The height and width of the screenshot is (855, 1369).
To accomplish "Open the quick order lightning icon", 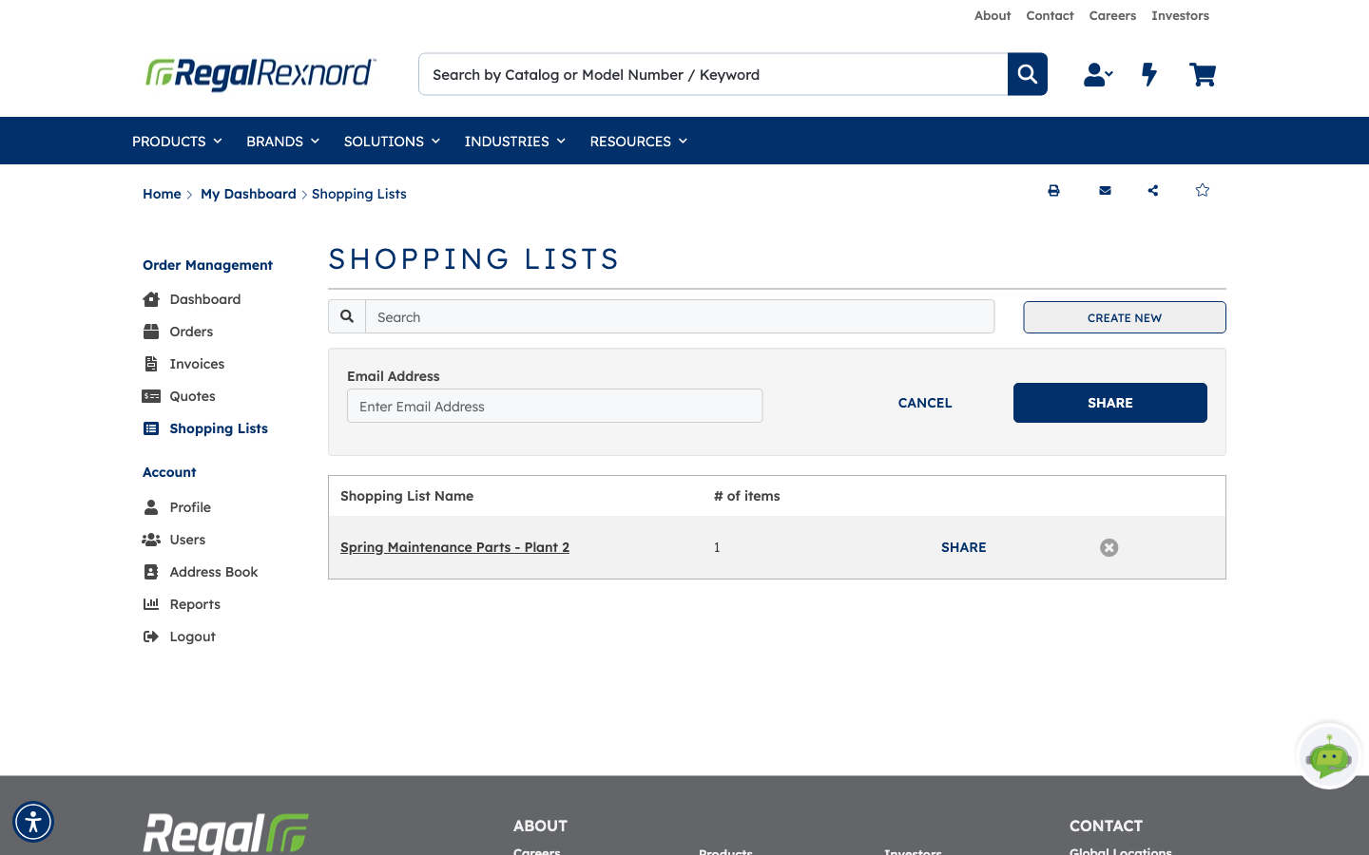I will coord(1149,74).
